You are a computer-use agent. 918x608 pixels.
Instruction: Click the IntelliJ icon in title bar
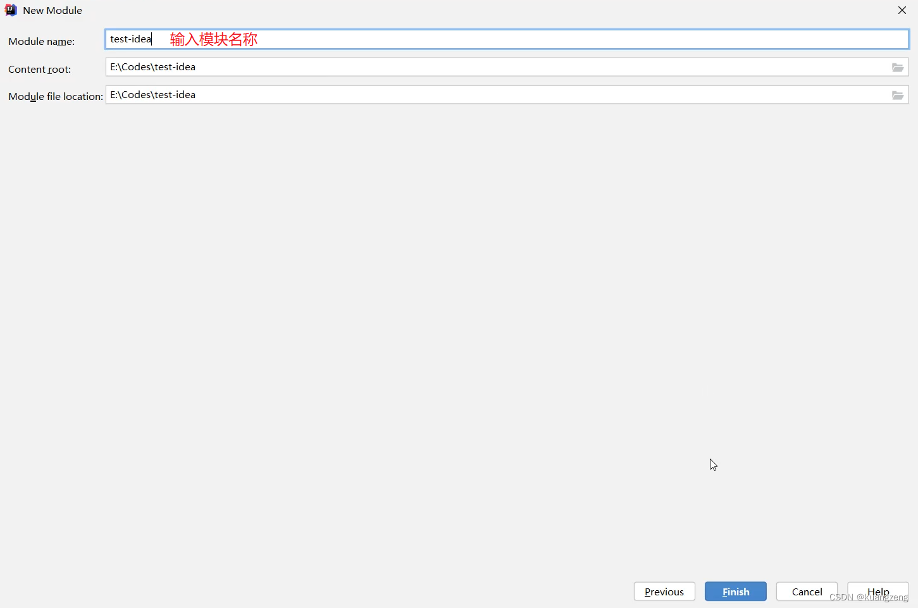point(11,10)
